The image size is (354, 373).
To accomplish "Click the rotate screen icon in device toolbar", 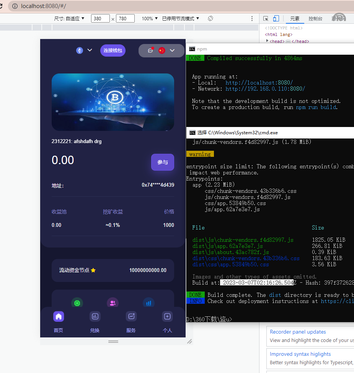I will click(x=210, y=18).
